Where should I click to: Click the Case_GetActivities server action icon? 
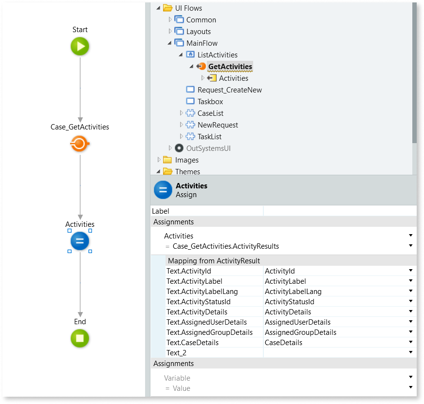coord(80,144)
